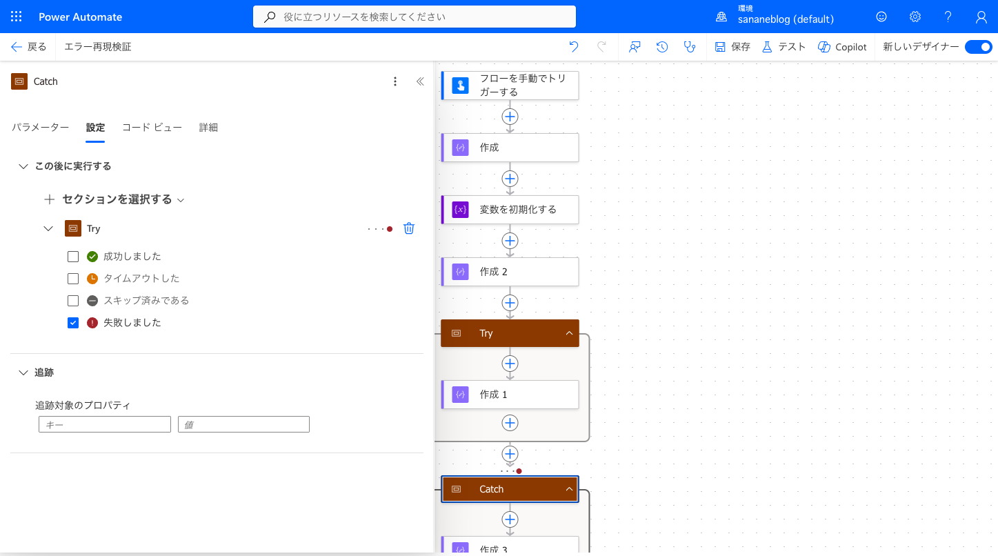Redo the last change
The width and height of the screenshot is (998, 556).
tap(601, 47)
